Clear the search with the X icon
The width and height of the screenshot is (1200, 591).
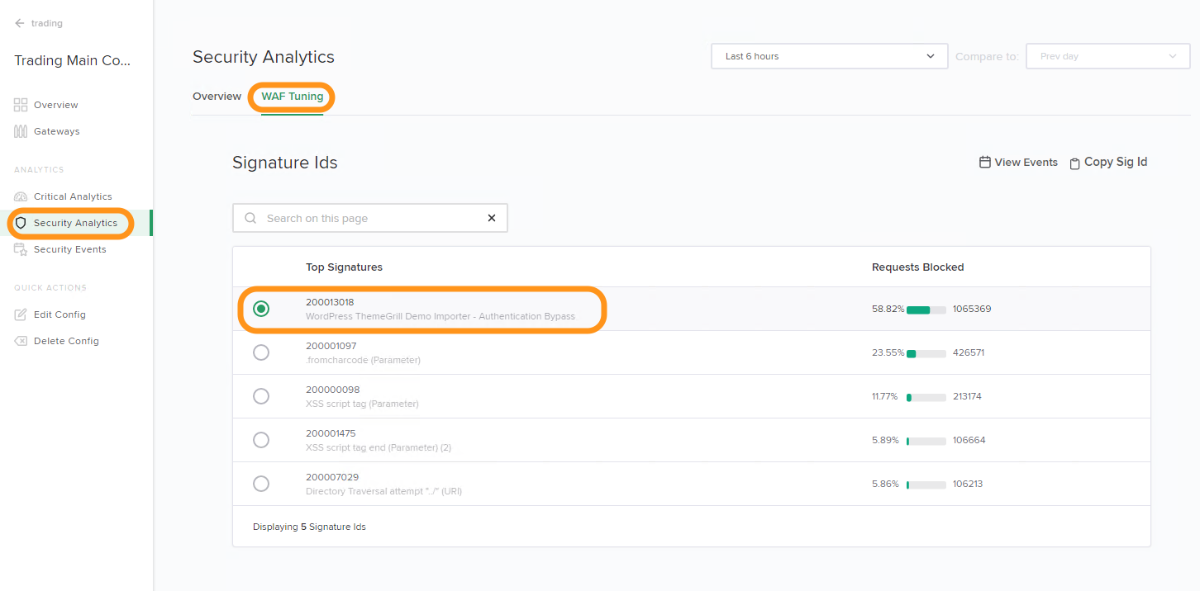(x=492, y=218)
